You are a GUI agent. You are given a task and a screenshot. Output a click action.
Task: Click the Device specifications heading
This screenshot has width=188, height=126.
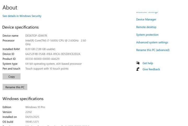pyautogui.click(x=20, y=27)
